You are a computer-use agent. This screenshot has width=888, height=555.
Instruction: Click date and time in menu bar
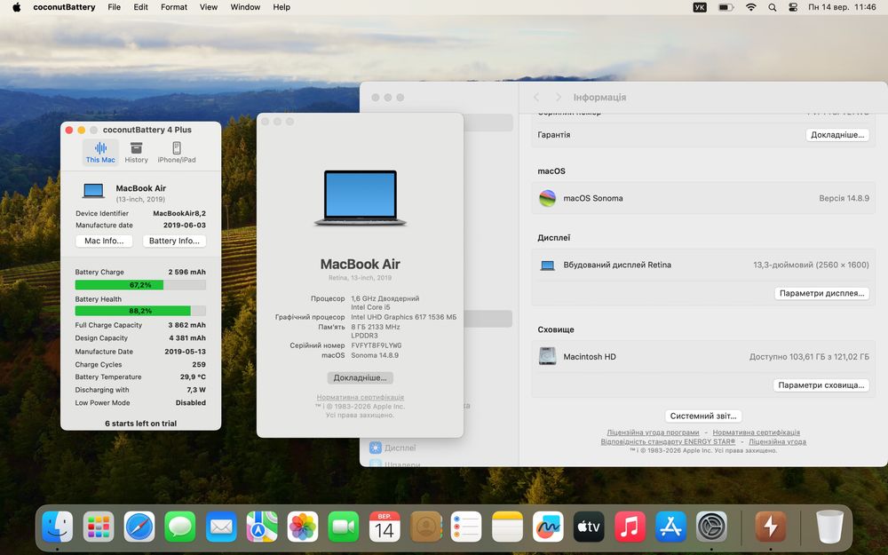[842, 7]
